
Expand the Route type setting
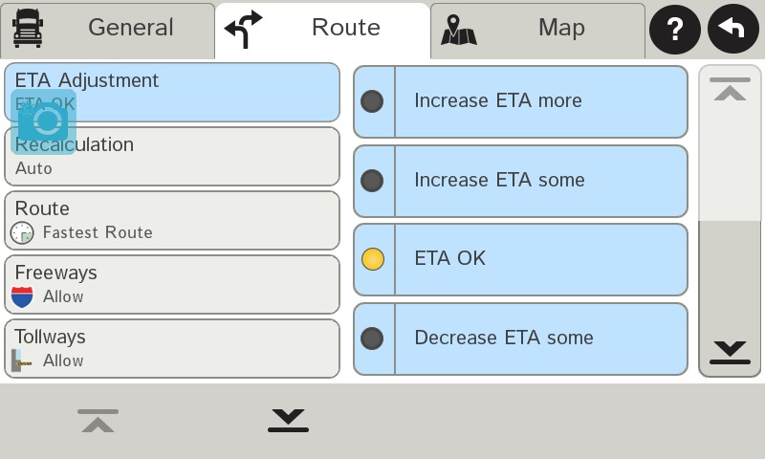[172, 220]
